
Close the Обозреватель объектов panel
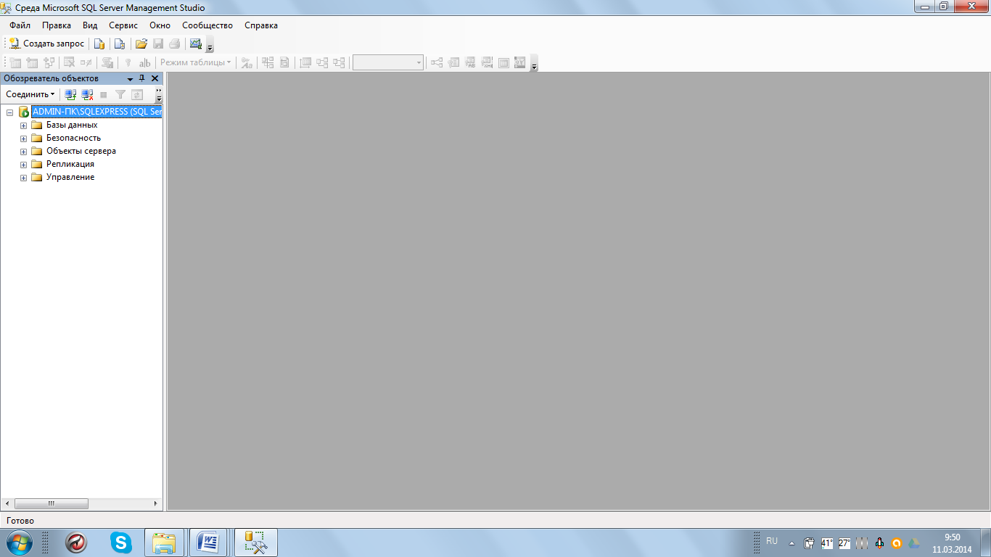[x=155, y=78]
